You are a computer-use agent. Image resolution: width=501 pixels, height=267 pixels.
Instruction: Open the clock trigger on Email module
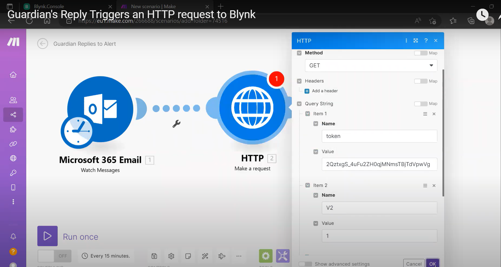pyautogui.click(x=78, y=131)
